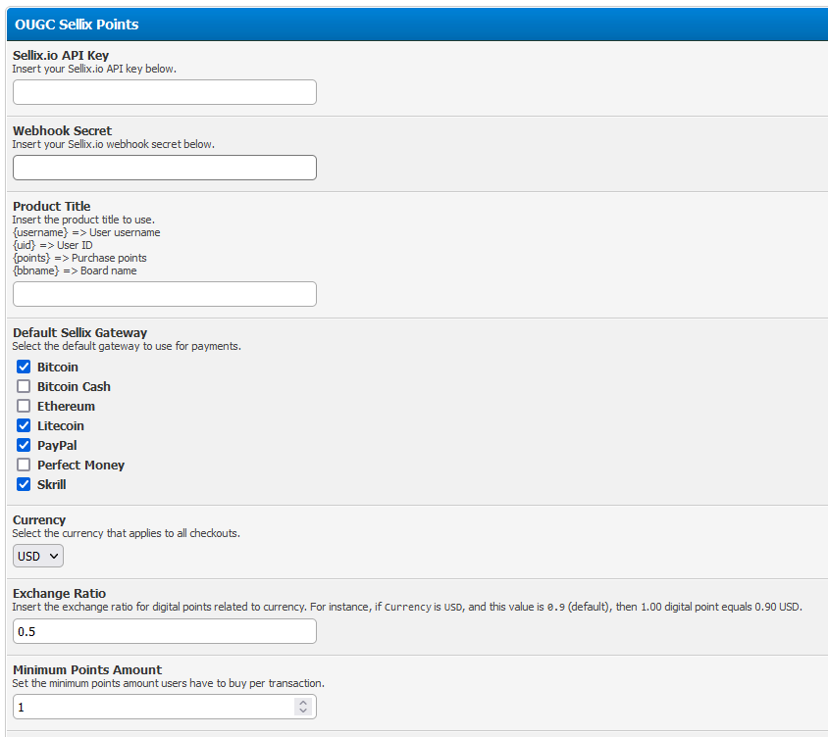Click the Exchange Ratio field showing 0.5
Viewport: 828px width, 737px height.
(x=164, y=631)
